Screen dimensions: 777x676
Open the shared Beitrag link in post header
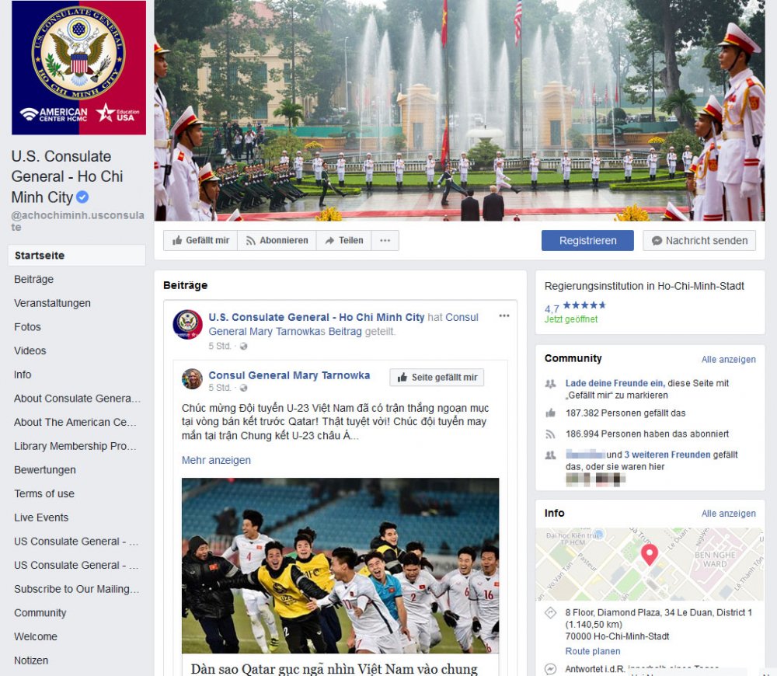pos(345,332)
